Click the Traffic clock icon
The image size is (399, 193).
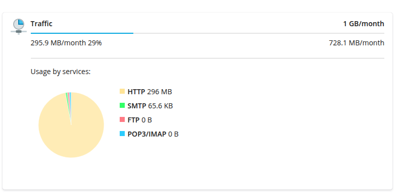click(19, 26)
